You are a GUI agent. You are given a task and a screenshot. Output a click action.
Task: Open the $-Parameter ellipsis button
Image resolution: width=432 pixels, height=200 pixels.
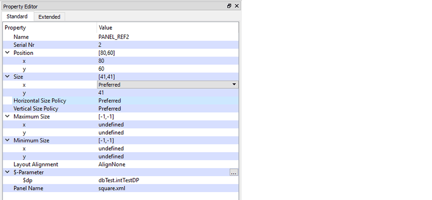[x=233, y=173]
